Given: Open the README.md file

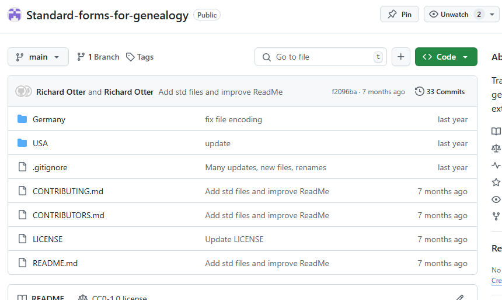Looking at the screenshot, I should 55,263.
